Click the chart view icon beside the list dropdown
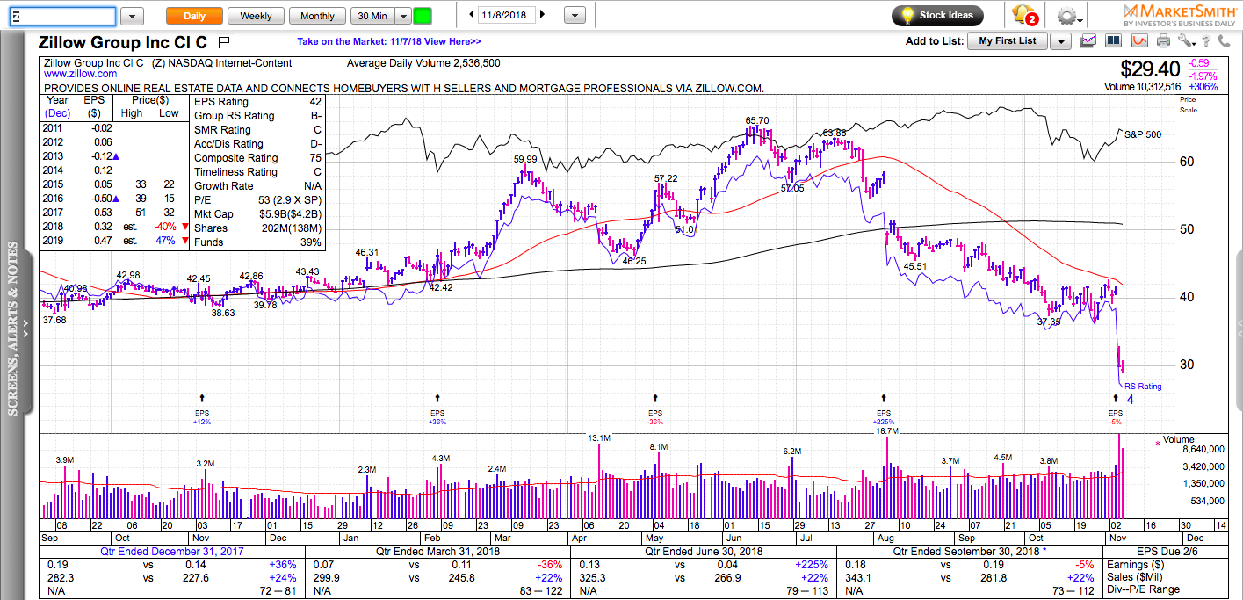Viewport: 1243px width, 600px height. 1088,40
